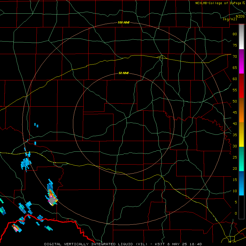Click the 35 value on the scale
This screenshot has width=246, height=246.
point(235,135)
